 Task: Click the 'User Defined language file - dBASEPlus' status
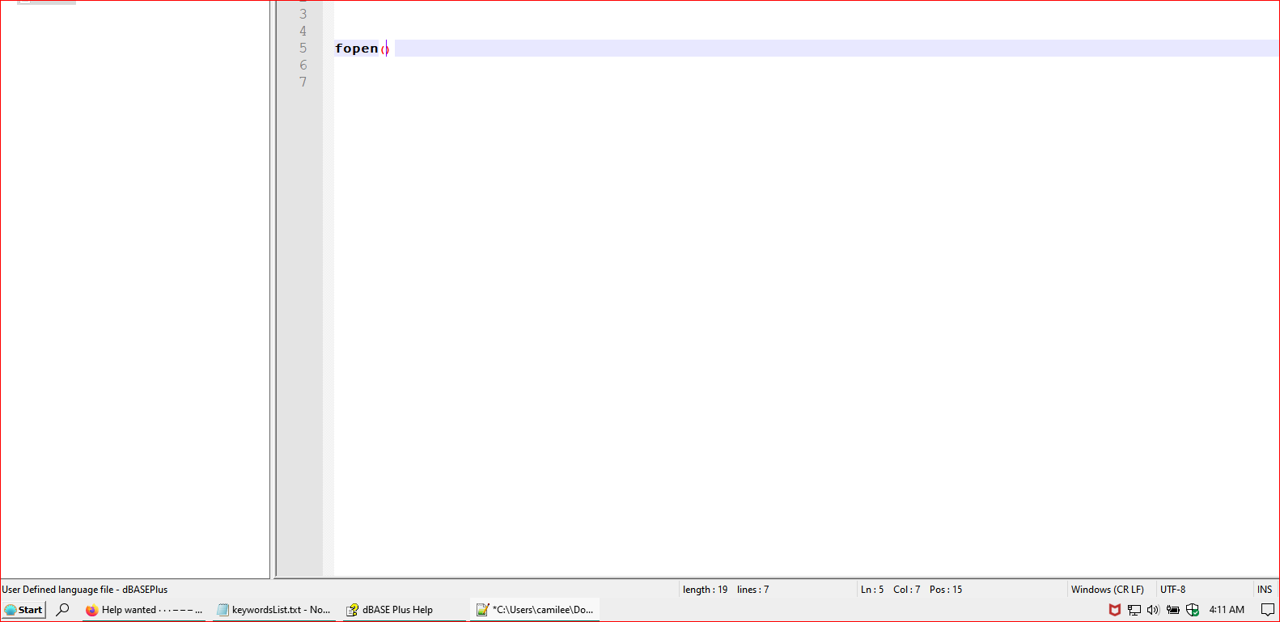85,590
